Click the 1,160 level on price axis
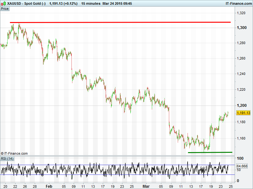 [242, 138]
